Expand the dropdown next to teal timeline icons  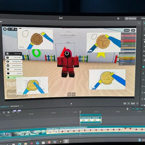click(144, 109)
